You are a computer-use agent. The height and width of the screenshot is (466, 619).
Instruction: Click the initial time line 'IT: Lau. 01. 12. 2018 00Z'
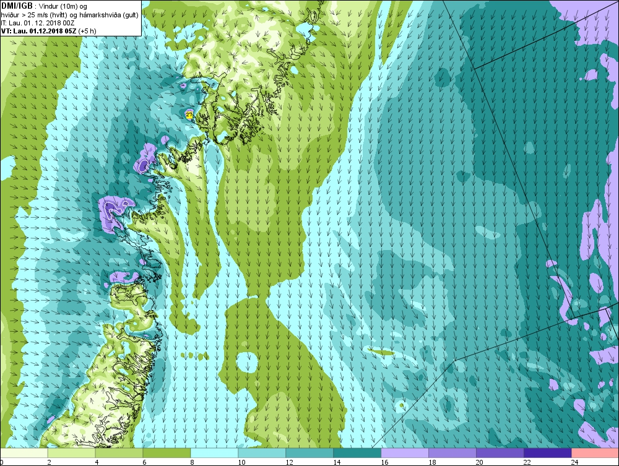click(38, 23)
